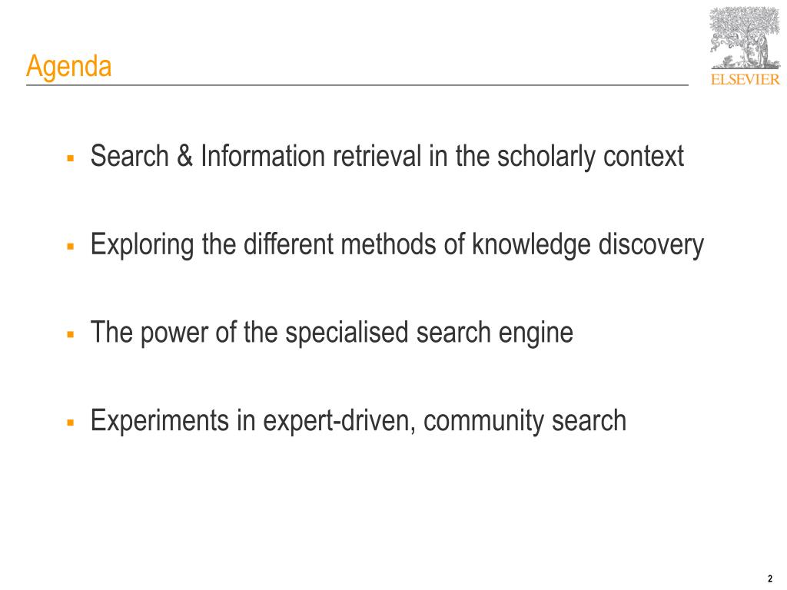Click the orange bullet before 'Search & Information'
Image resolution: width=787 pixels, height=590 pixels.
[x=70, y=158]
